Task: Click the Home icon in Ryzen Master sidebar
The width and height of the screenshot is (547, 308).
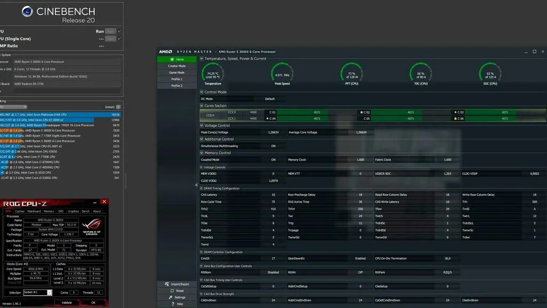Action: pos(172,59)
